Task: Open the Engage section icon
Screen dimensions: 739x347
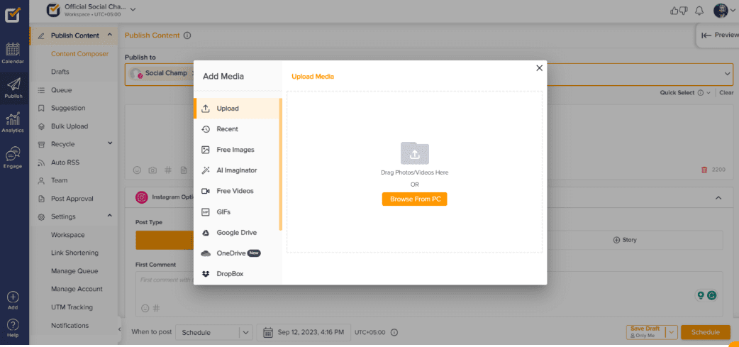Action: tap(13, 157)
